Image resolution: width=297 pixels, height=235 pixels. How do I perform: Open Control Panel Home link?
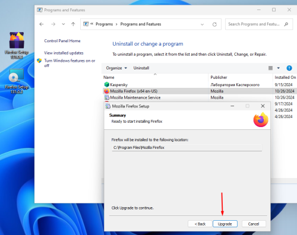pos(62,41)
